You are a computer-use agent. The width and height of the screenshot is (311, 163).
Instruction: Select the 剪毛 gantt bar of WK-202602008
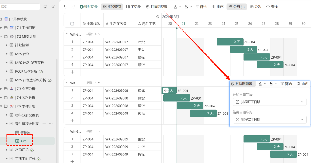pyautogui.click(x=203, y=113)
